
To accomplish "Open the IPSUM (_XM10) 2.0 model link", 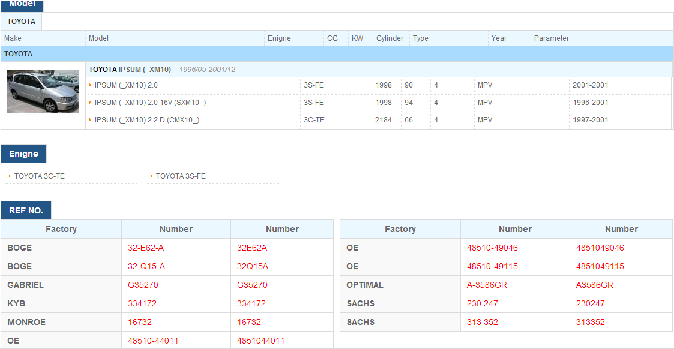I will point(126,85).
